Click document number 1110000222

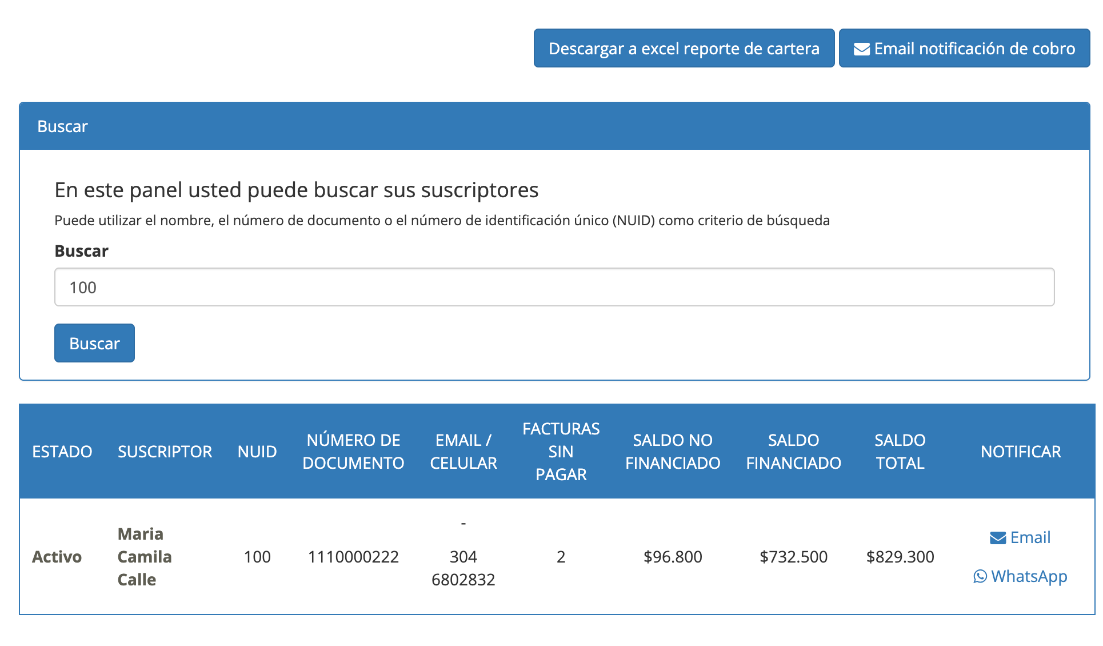[353, 557]
